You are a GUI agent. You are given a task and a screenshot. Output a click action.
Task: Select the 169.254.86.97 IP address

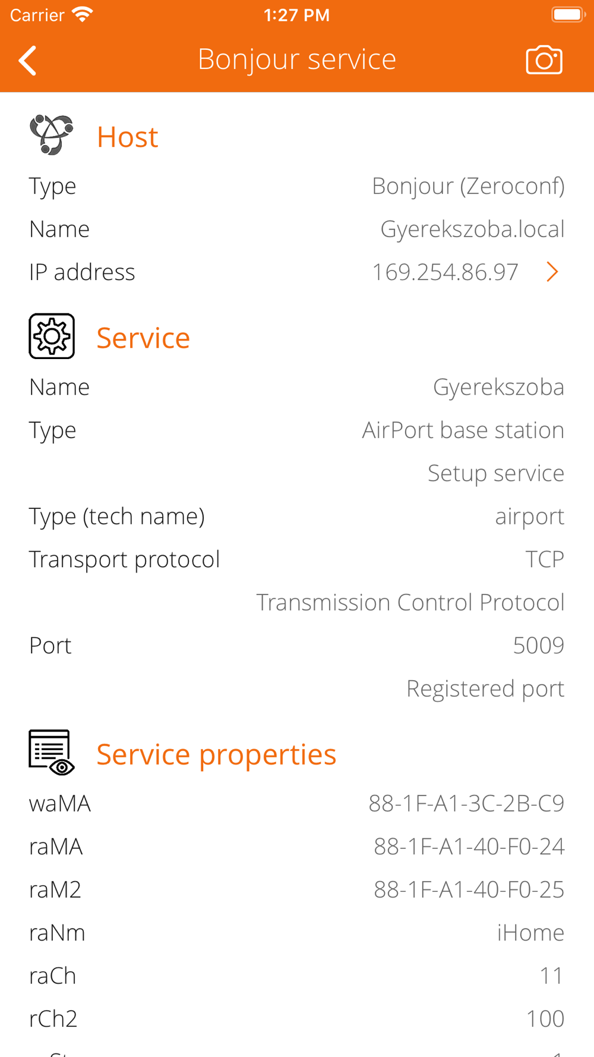coord(445,272)
